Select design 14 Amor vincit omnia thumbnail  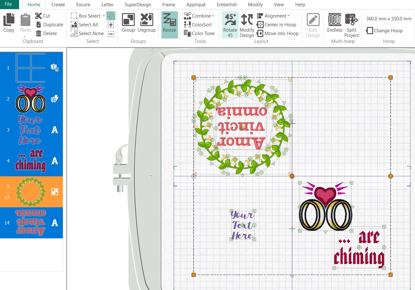tap(31, 223)
